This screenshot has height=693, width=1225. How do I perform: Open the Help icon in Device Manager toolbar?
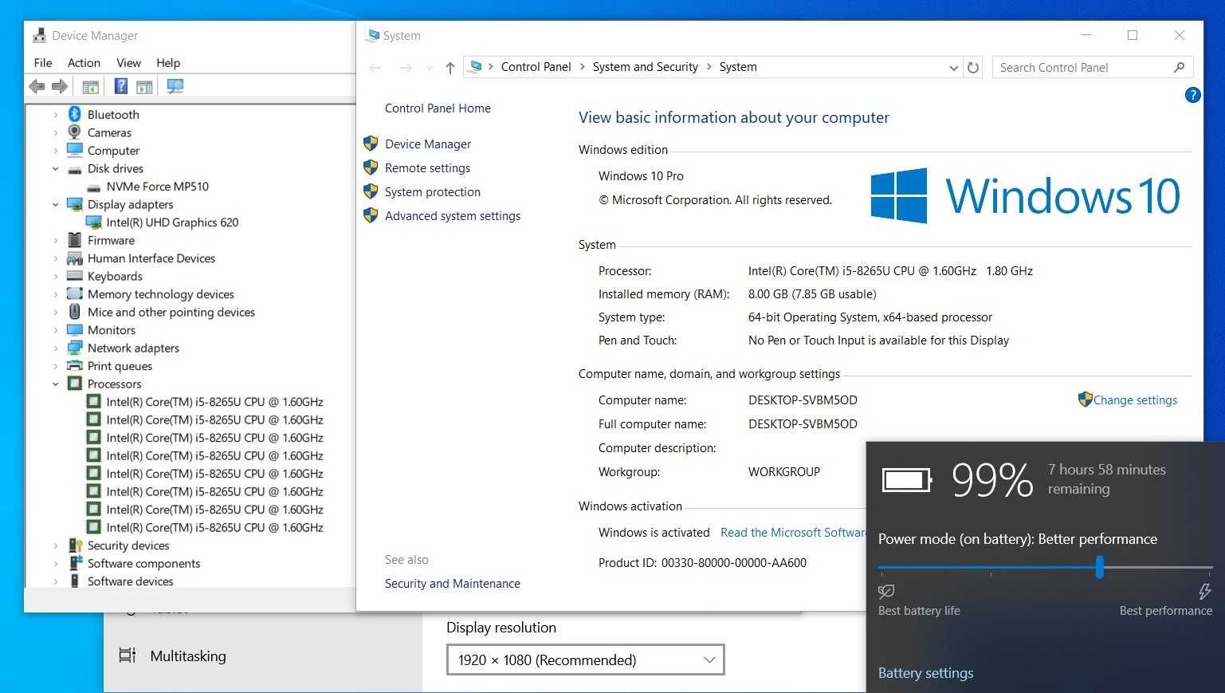(x=121, y=86)
